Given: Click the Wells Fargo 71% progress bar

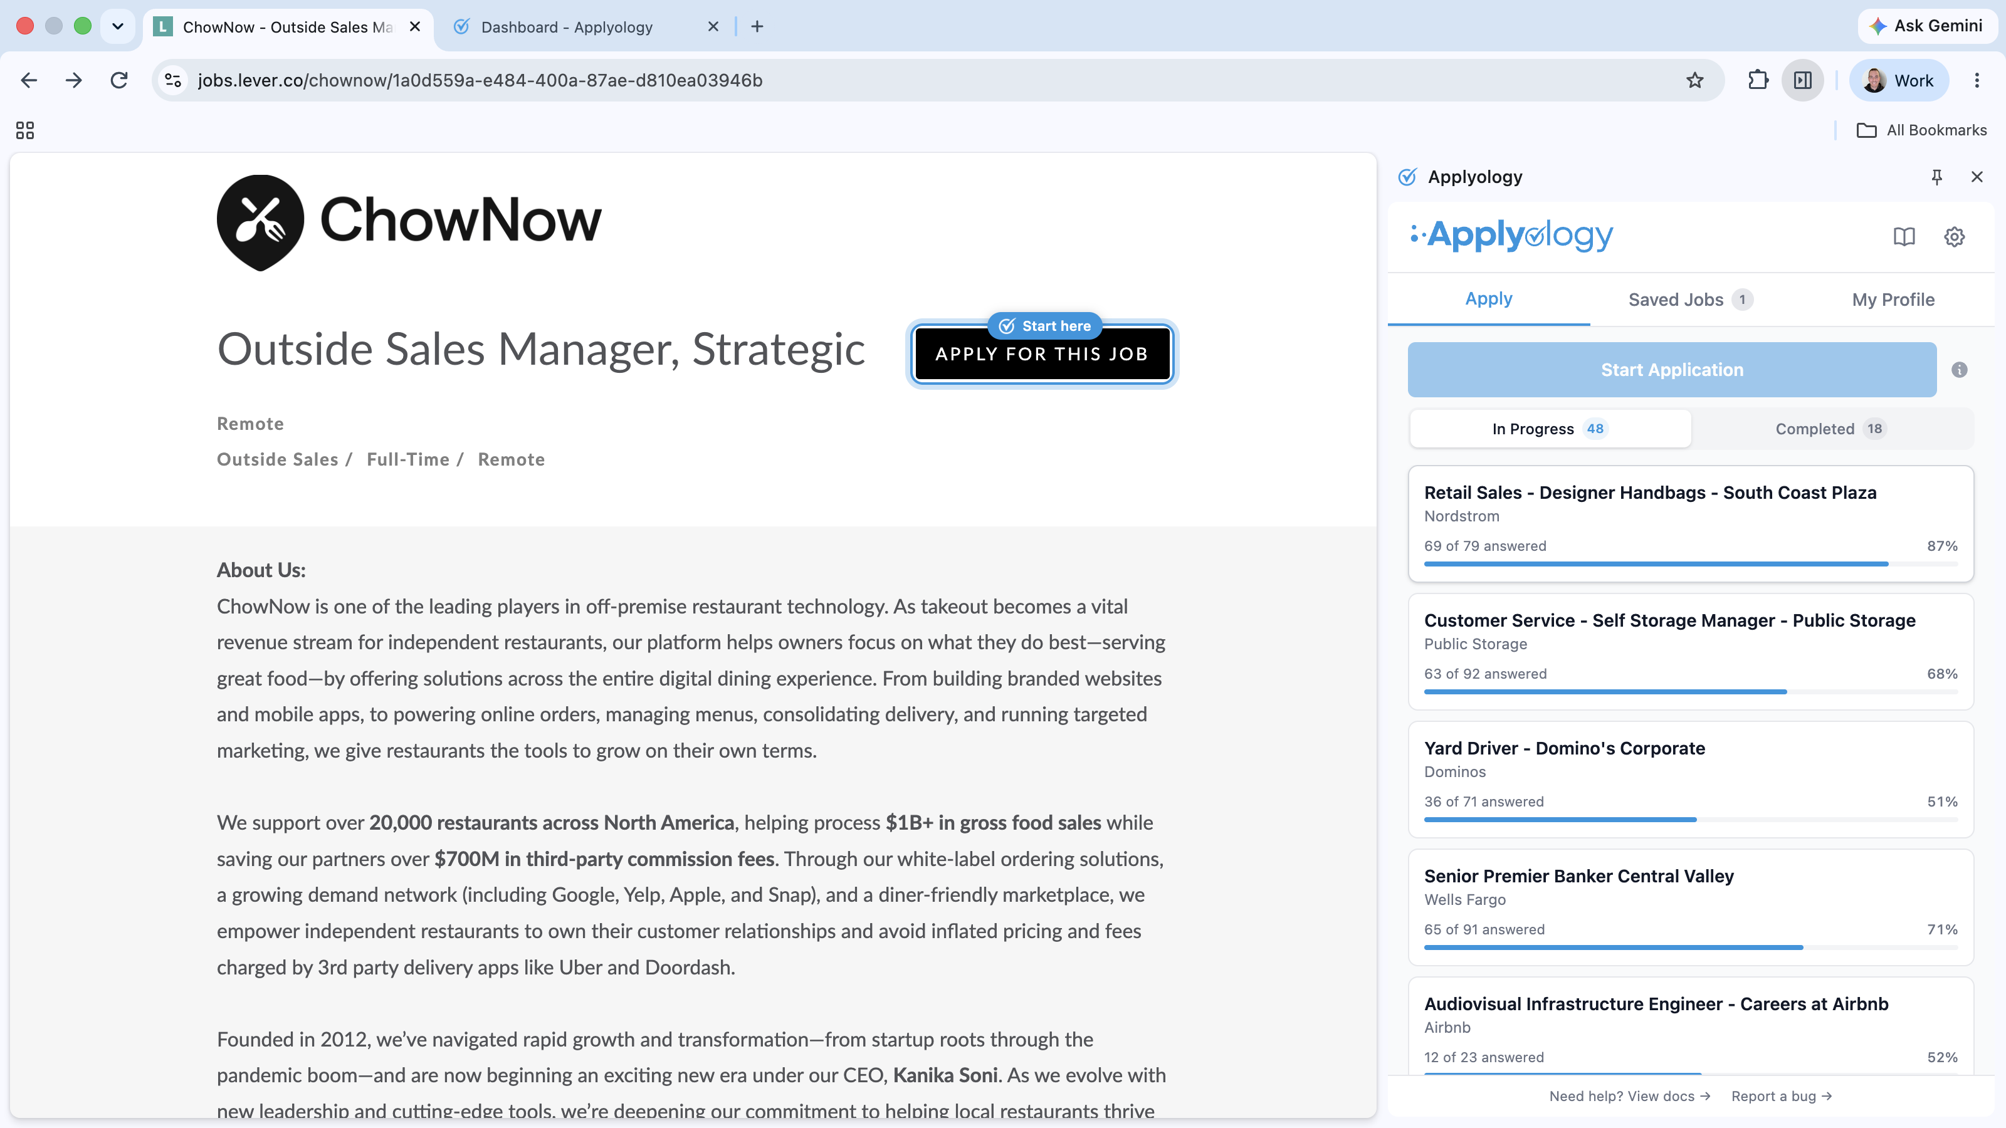Looking at the screenshot, I should pyautogui.click(x=1691, y=948).
